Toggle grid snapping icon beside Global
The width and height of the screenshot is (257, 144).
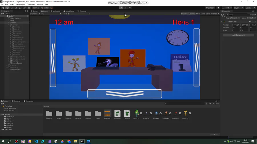pos(51,8)
